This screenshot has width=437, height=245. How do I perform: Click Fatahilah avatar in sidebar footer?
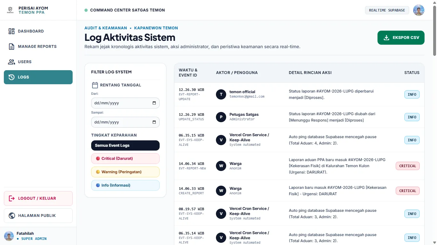[x=9, y=236]
